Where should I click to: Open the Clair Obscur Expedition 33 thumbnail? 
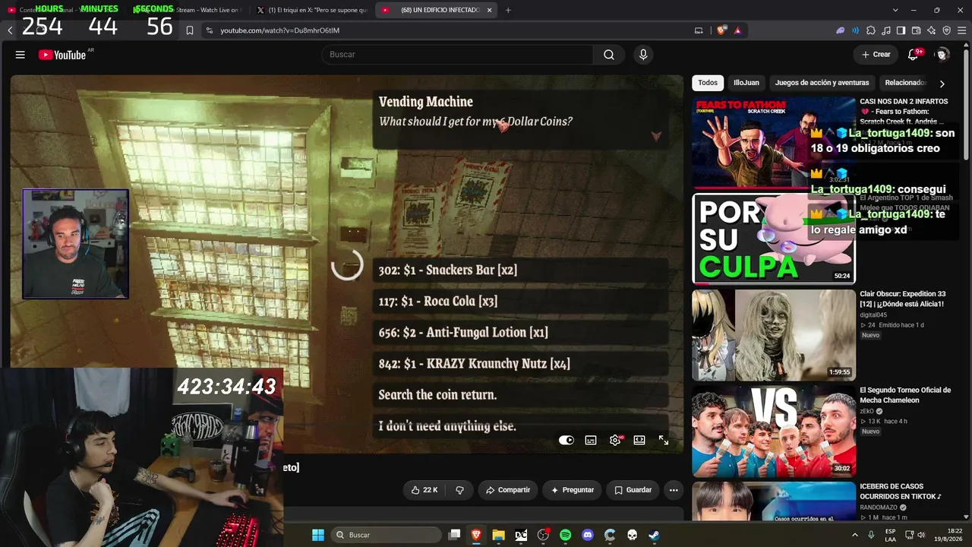point(774,335)
